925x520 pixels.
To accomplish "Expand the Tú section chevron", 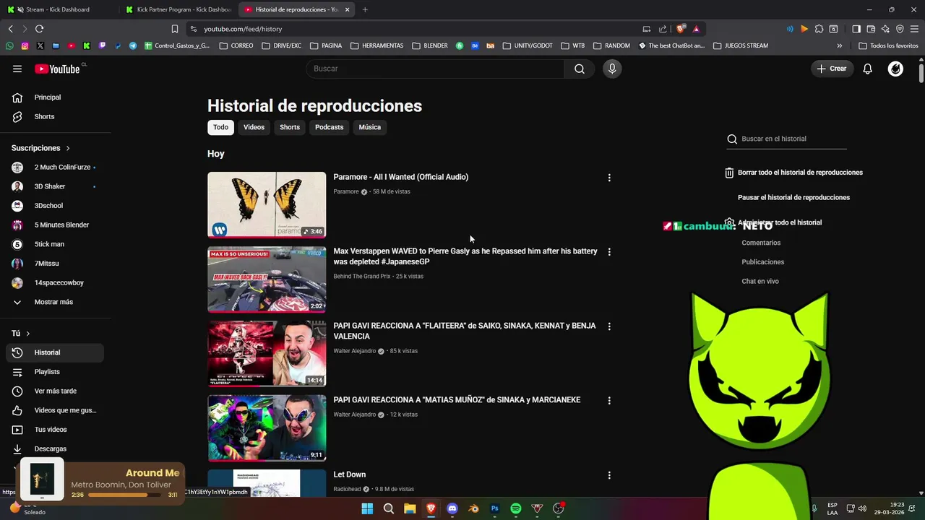I will 28,334.
